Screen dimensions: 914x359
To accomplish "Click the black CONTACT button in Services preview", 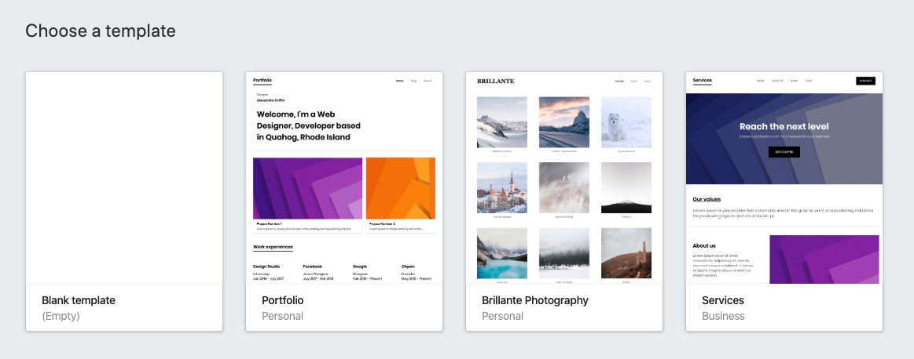I will point(865,81).
